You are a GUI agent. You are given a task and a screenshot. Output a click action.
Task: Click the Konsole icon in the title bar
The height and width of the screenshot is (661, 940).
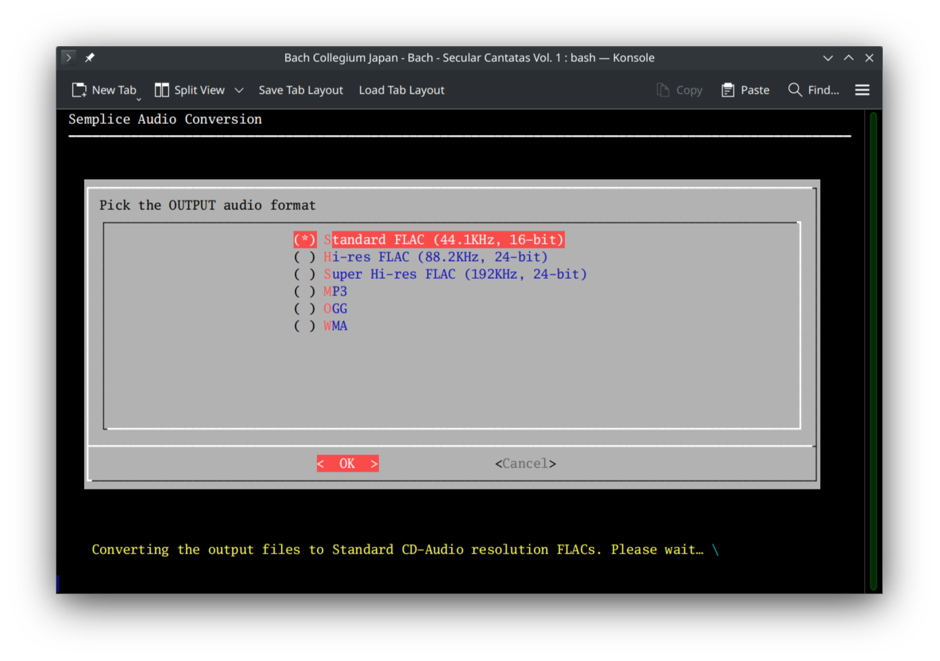[68, 57]
